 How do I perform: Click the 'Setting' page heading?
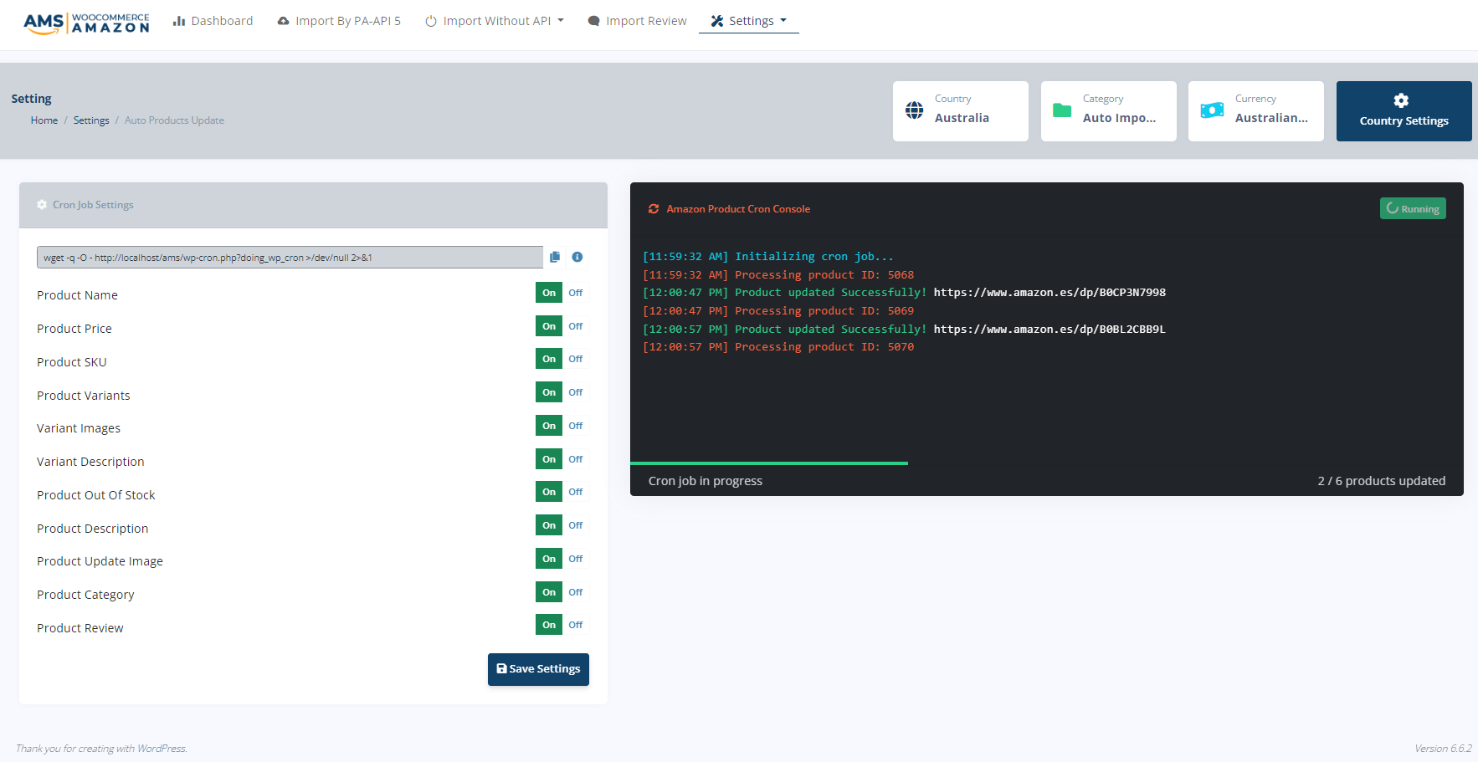[x=31, y=99]
